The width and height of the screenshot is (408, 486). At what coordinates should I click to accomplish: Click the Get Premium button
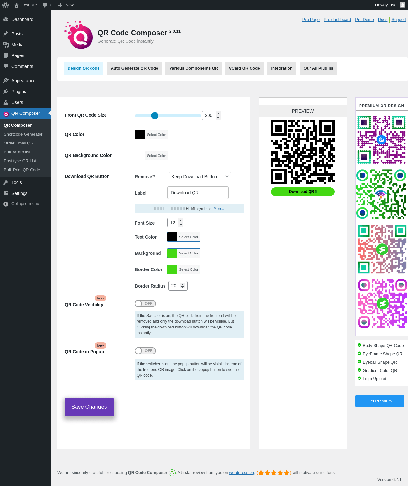point(380,401)
